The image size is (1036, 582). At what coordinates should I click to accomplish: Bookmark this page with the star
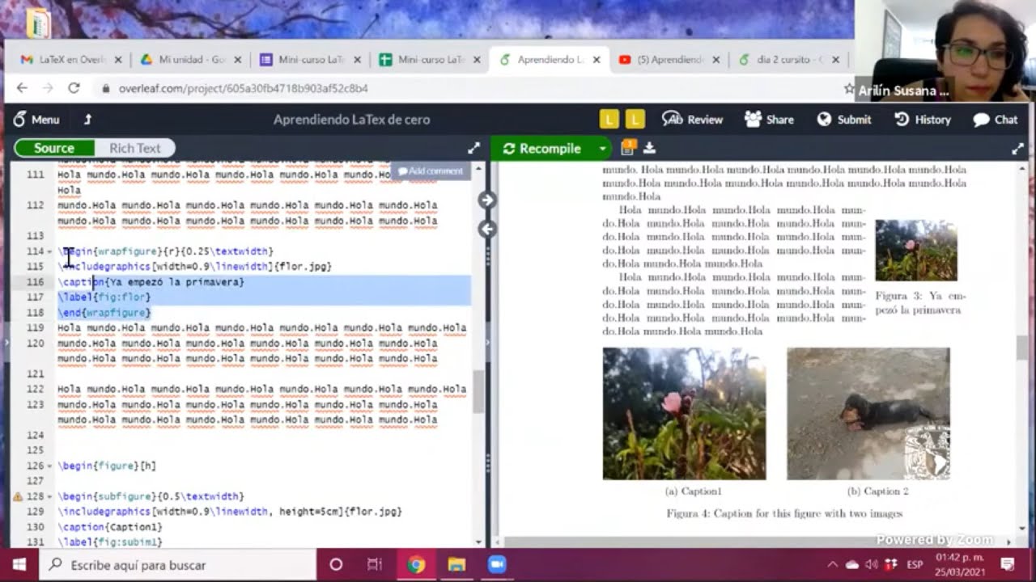point(848,88)
